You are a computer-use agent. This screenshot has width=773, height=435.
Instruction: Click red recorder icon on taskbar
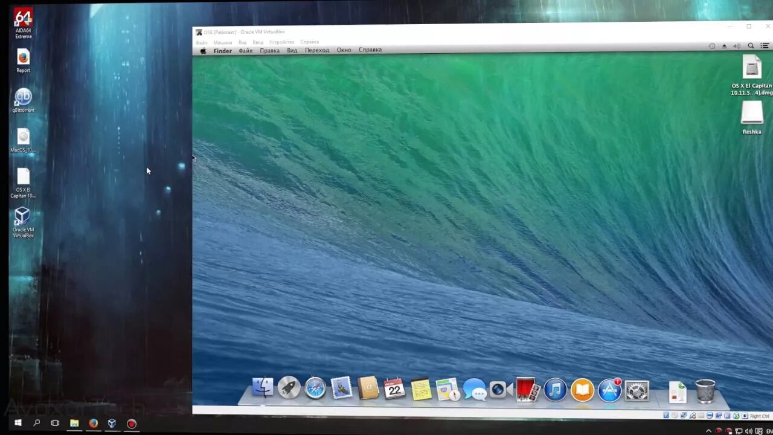131,424
